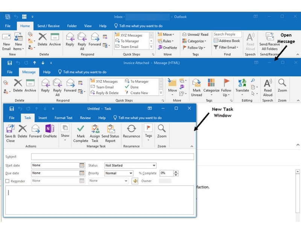Open View tab in Outlook main window

coord(88,26)
